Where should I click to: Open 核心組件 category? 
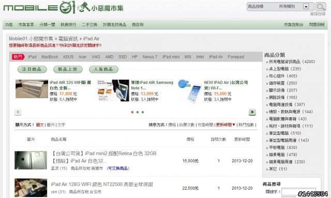pos(283,76)
